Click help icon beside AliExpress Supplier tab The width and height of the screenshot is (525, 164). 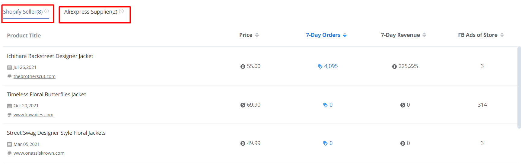coord(121,11)
